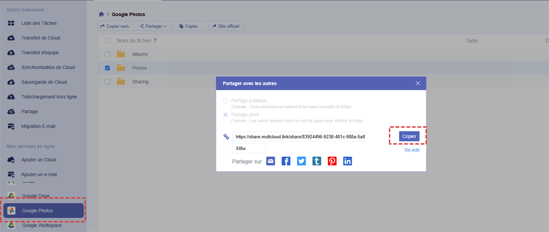Click the Ajouter un Cloud icon
Viewport: 549px width, 232px height.
coord(11,160)
